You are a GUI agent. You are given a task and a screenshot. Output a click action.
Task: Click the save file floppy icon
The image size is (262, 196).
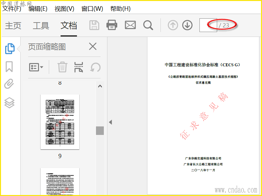click(94, 25)
